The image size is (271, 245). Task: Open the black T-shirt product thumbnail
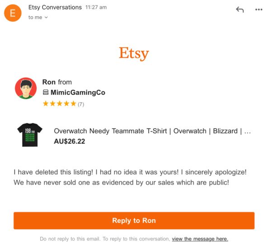[x=30, y=135]
